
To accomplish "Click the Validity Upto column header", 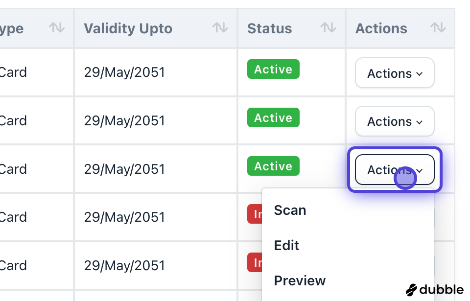I will pyautogui.click(x=128, y=28).
